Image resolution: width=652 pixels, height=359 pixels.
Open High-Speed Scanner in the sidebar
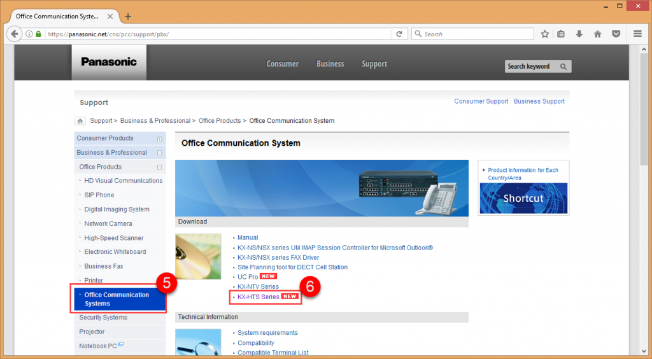pos(113,238)
